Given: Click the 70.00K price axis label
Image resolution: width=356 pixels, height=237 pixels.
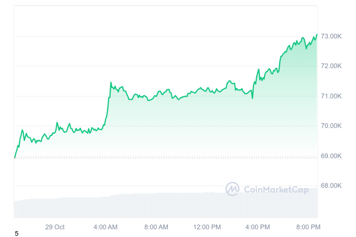Looking at the screenshot, I should pos(331,126).
